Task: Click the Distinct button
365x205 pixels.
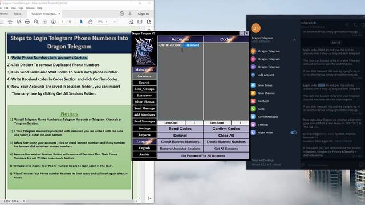Action: coord(180,136)
